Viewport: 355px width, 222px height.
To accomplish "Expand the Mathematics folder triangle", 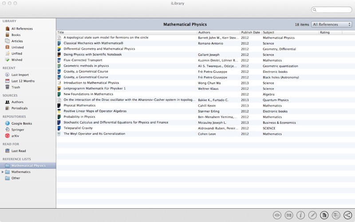I will [x=3, y=172].
